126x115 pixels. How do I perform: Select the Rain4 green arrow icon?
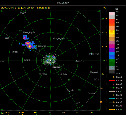pyautogui.click(x=112, y=88)
